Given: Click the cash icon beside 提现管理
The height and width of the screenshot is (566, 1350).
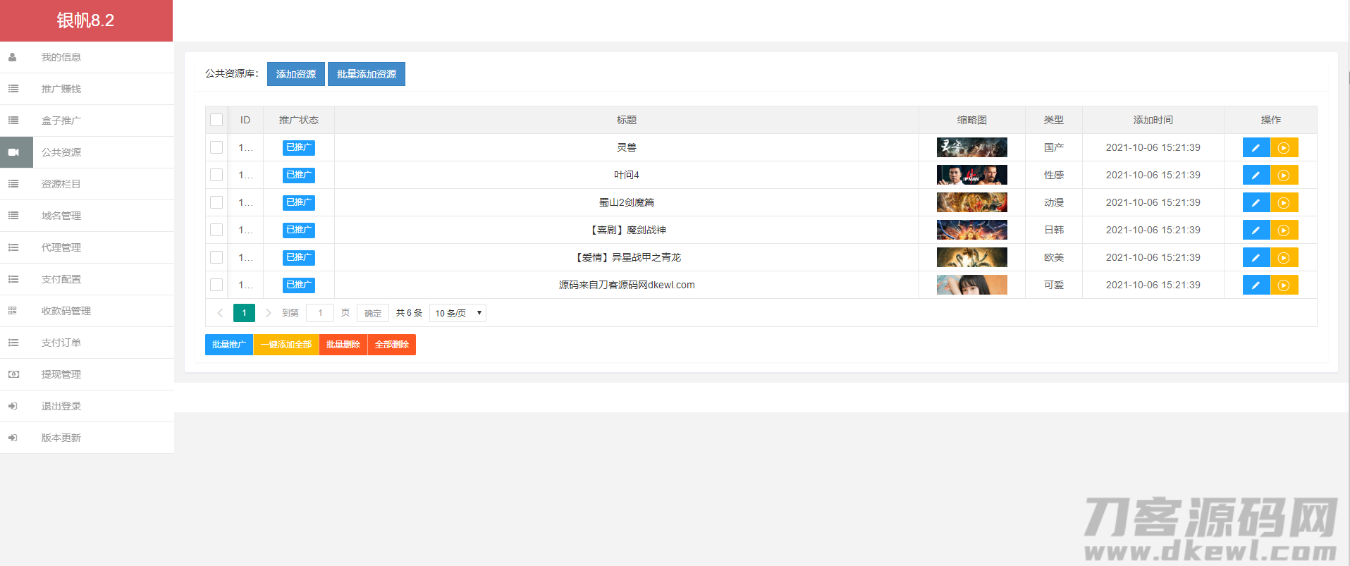Looking at the screenshot, I should 13,374.
